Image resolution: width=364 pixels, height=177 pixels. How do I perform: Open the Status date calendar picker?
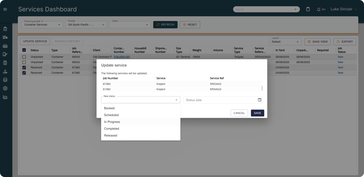coord(260,100)
